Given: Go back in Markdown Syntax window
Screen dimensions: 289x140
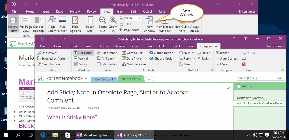Looking at the screenshot, I should click(x=13, y=4).
